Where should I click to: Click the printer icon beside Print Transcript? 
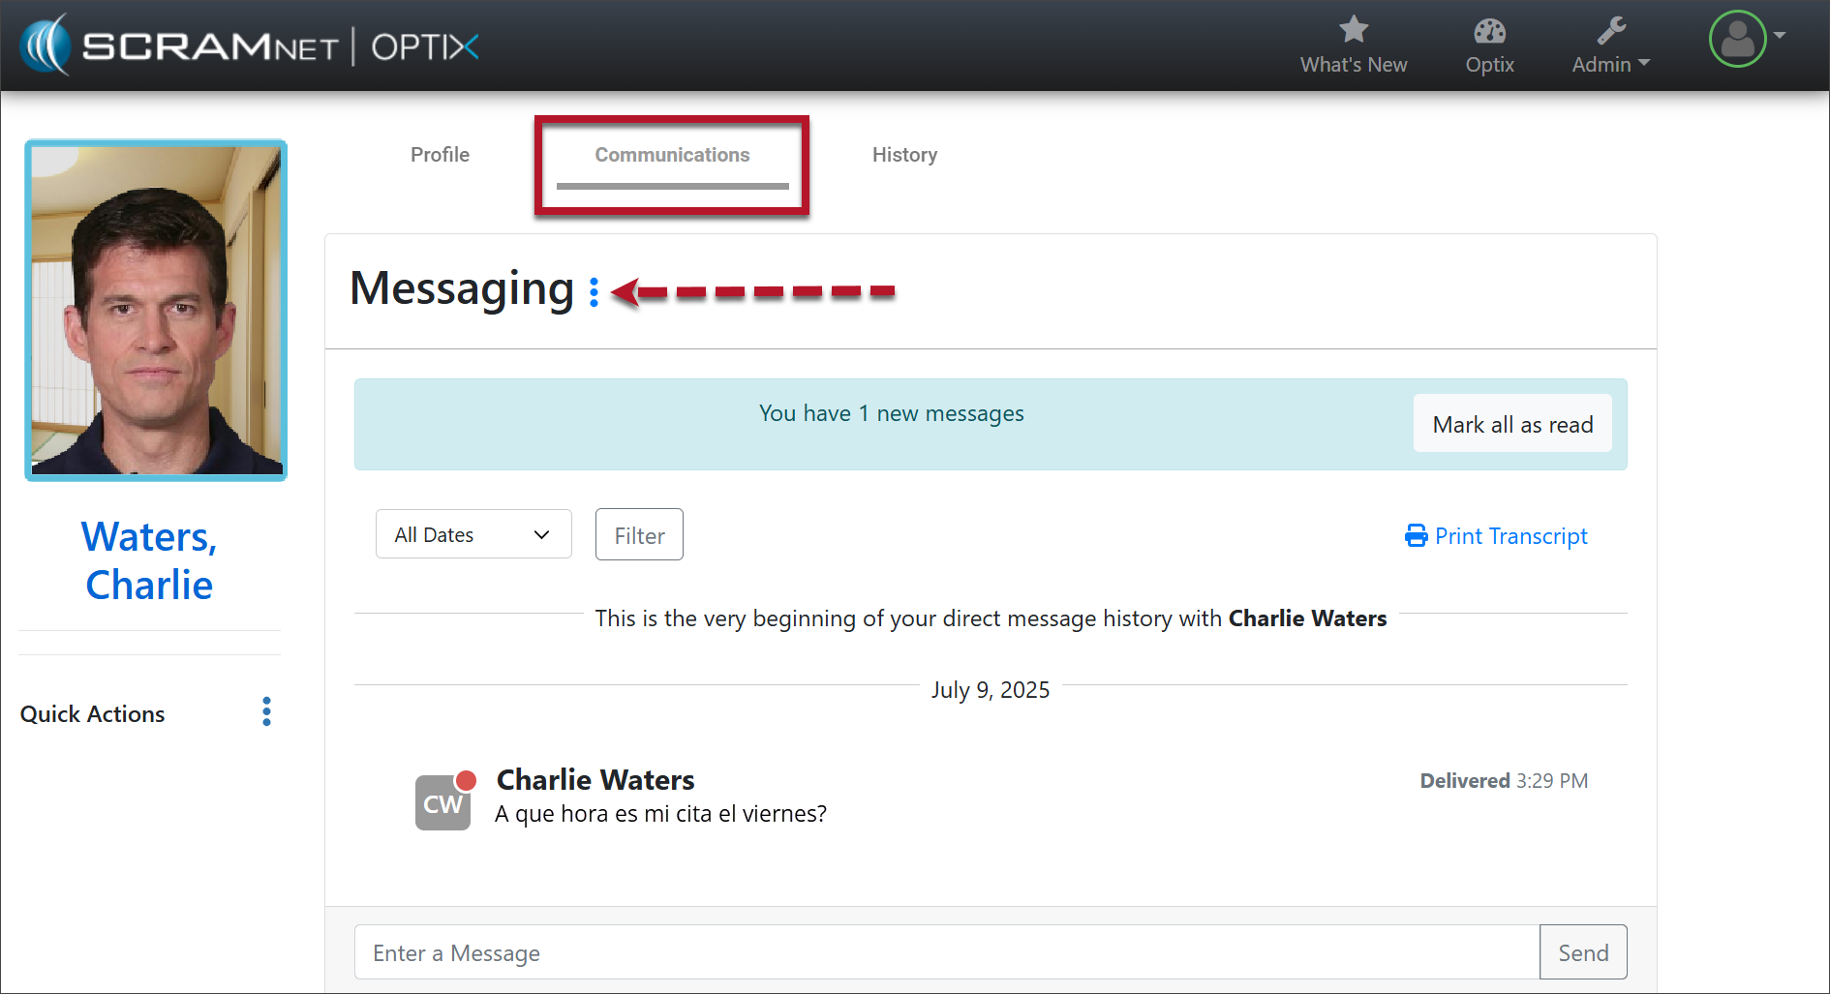[1416, 536]
